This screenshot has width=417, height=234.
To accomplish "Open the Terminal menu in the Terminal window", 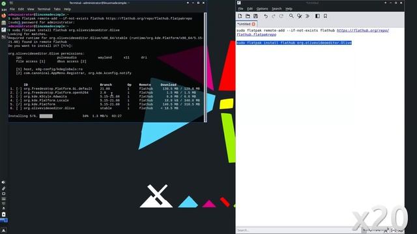I will pos(44,9).
